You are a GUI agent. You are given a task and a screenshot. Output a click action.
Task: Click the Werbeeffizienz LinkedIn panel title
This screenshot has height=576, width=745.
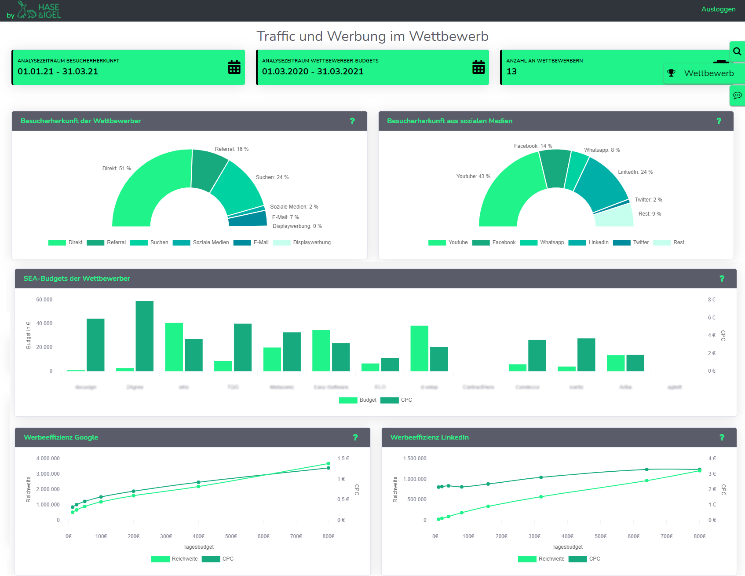click(x=430, y=437)
